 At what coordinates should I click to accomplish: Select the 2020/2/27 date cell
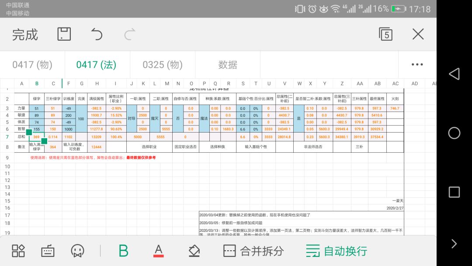[x=395, y=208]
